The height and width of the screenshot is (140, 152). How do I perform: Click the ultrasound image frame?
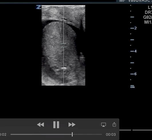tap(63, 45)
